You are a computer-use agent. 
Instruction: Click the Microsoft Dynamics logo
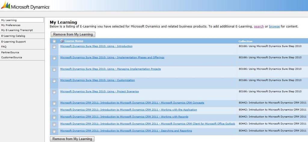click(25, 5)
